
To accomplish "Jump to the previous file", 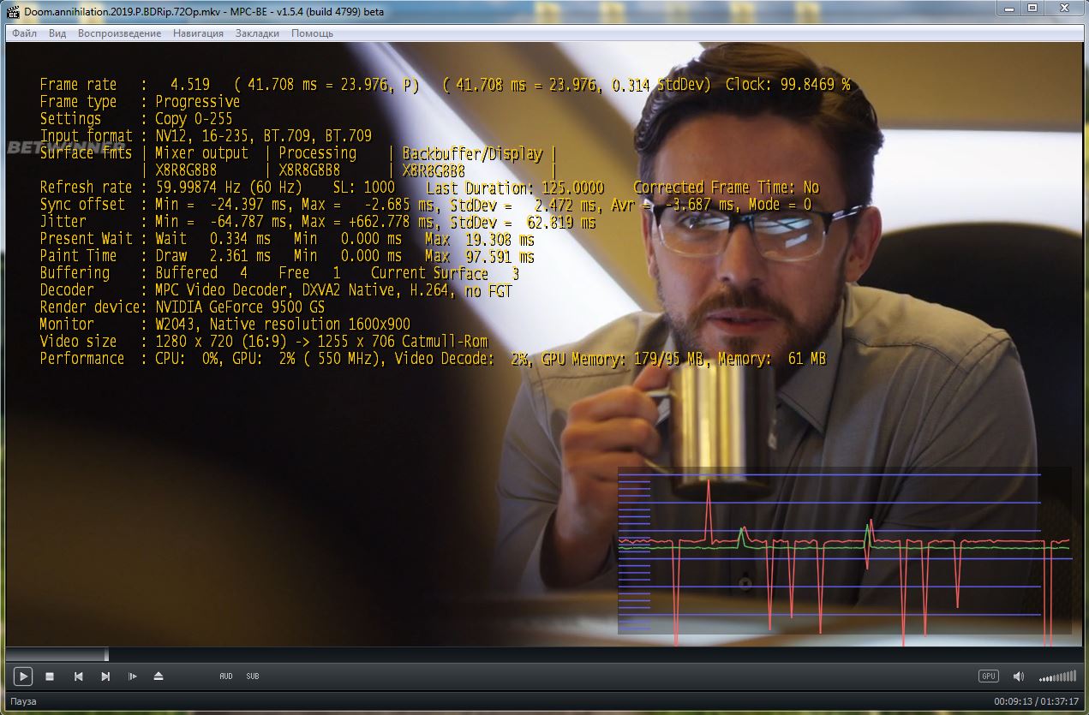I will 78,676.
